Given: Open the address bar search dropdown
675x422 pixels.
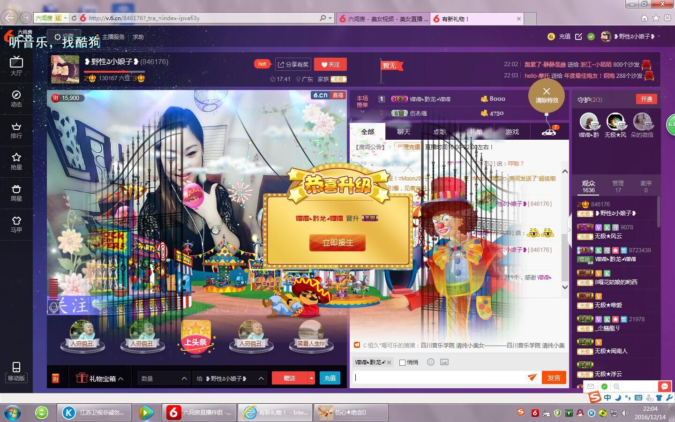Looking at the screenshot, I should pyautogui.click(x=330, y=18).
